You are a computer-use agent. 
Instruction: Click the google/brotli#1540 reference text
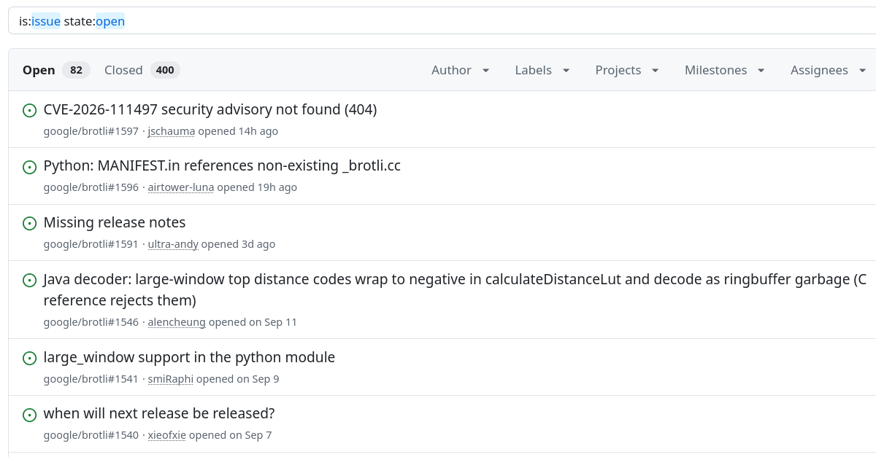[x=91, y=435]
